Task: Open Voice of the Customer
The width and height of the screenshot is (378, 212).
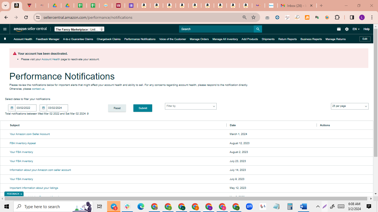Action: (173, 39)
